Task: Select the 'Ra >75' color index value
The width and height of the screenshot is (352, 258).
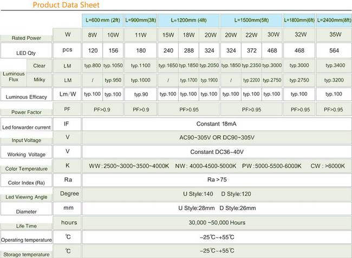Action: pos(217,179)
